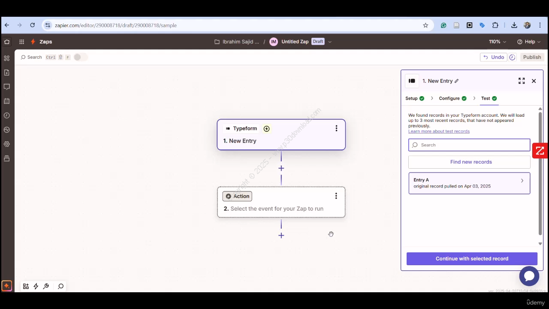This screenshot has width=549, height=309.
Task: Launch the AI copilot sparkle button
Action: (x=6, y=286)
